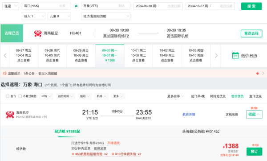Open the 更多排序 sort dropdown
267x161 pixels.
[175, 96]
